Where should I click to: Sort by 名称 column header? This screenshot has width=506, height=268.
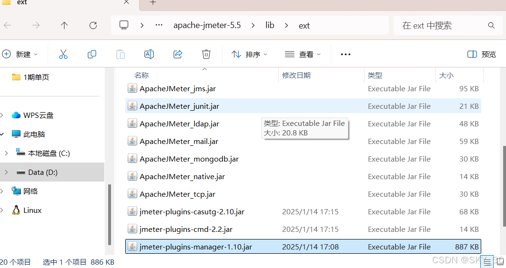point(142,75)
